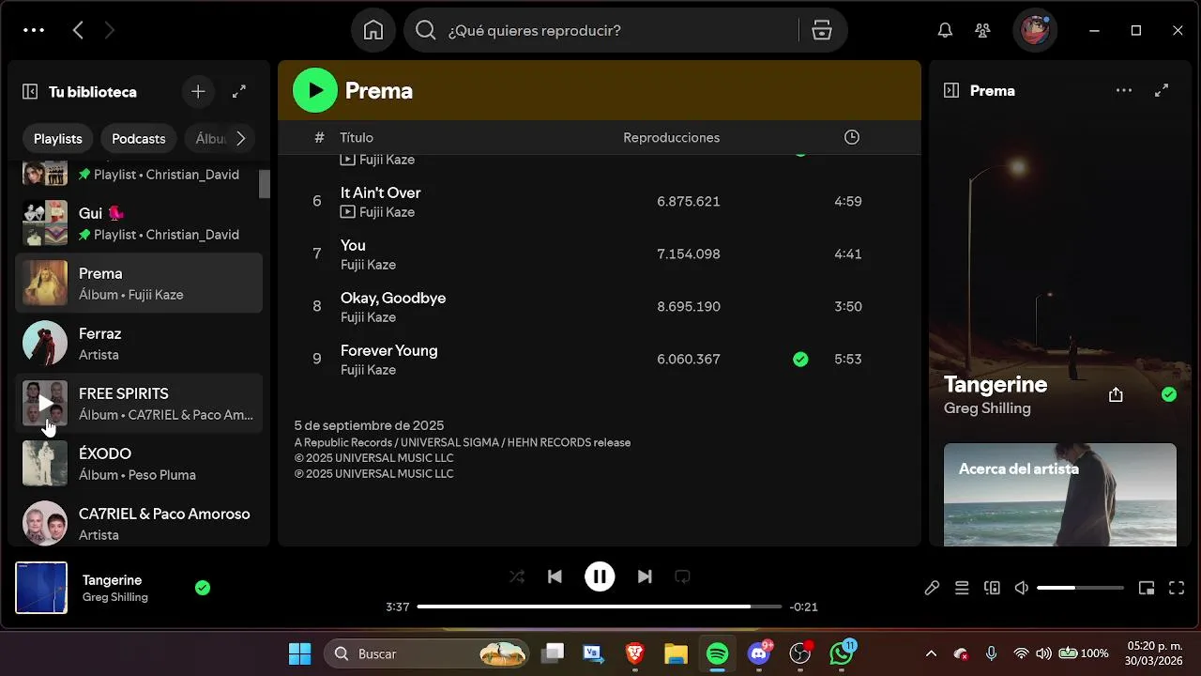This screenshot has width=1201, height=676.
Task: Open the Browse icon in search bar
Action: [822, 30]
